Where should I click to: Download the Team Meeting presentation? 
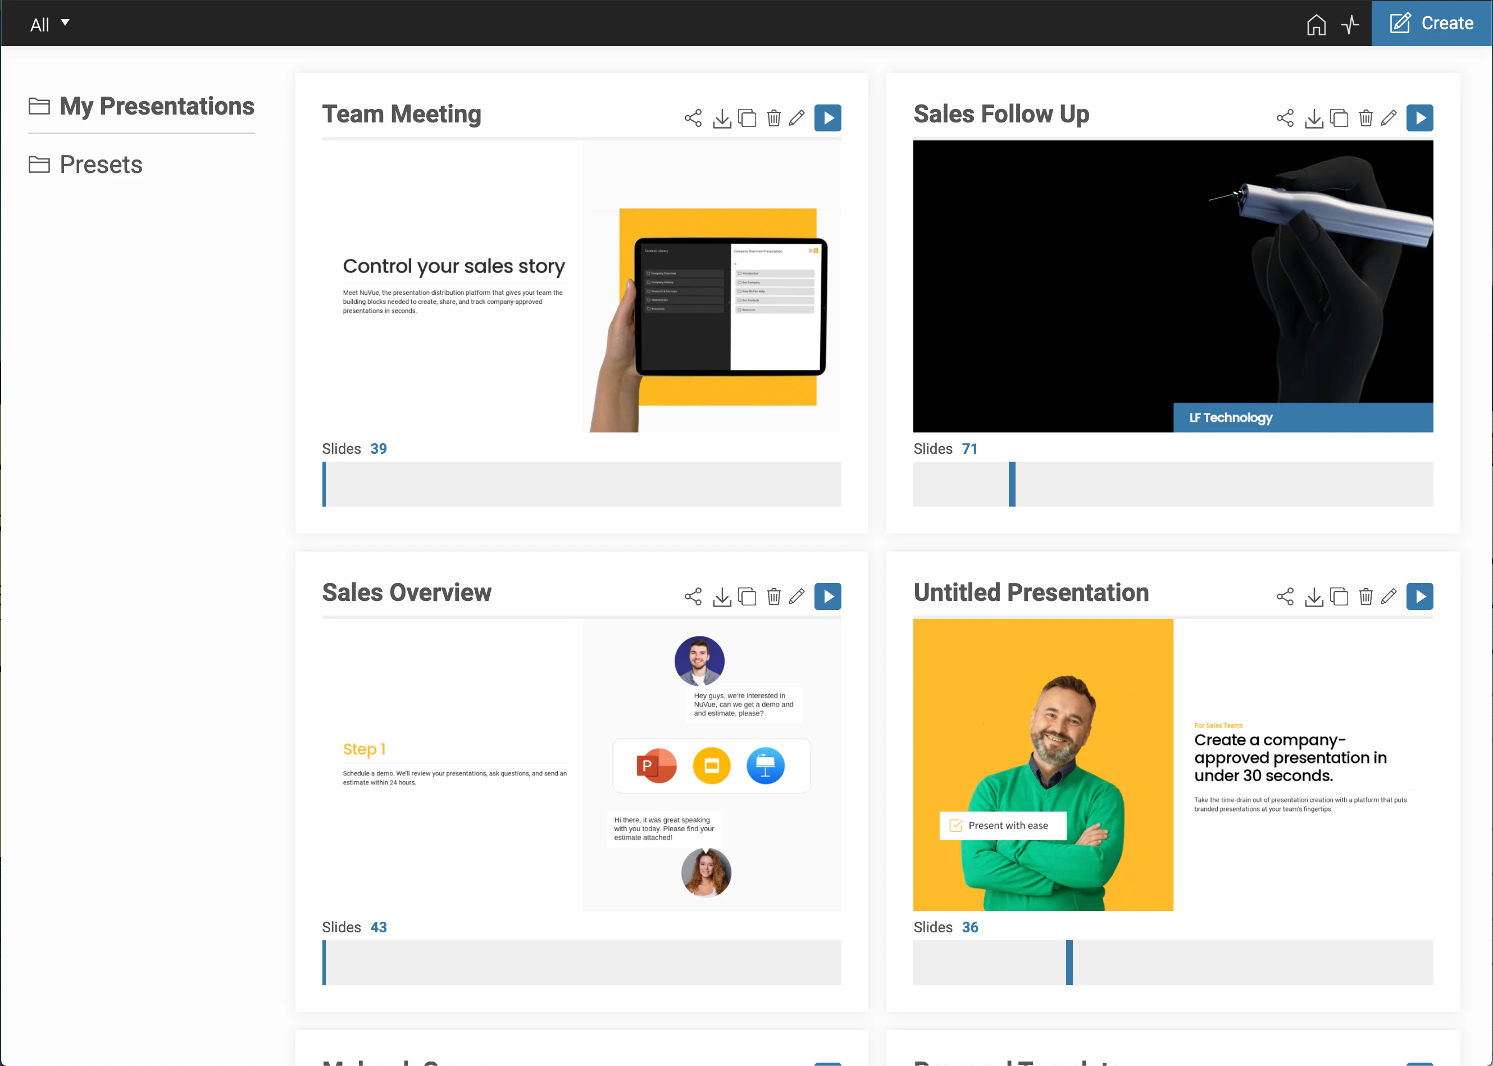tap(722, 118)
